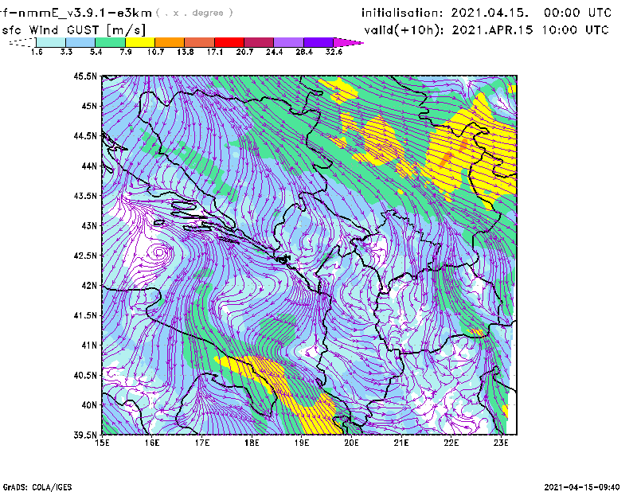637x492 pixels.
Task: Click the '16E' longitude label
Action: pyautogui.click(x=152, y=443)
